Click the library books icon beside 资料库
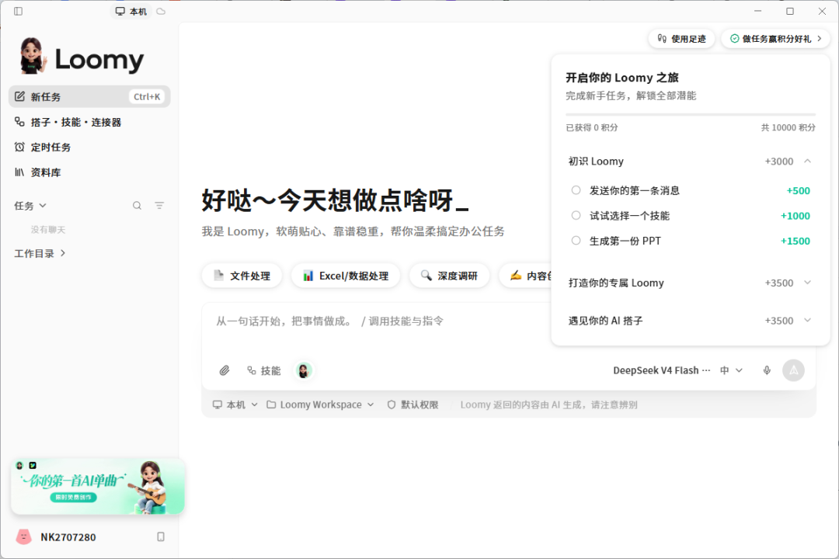839x559 pixels. [19, 172]
